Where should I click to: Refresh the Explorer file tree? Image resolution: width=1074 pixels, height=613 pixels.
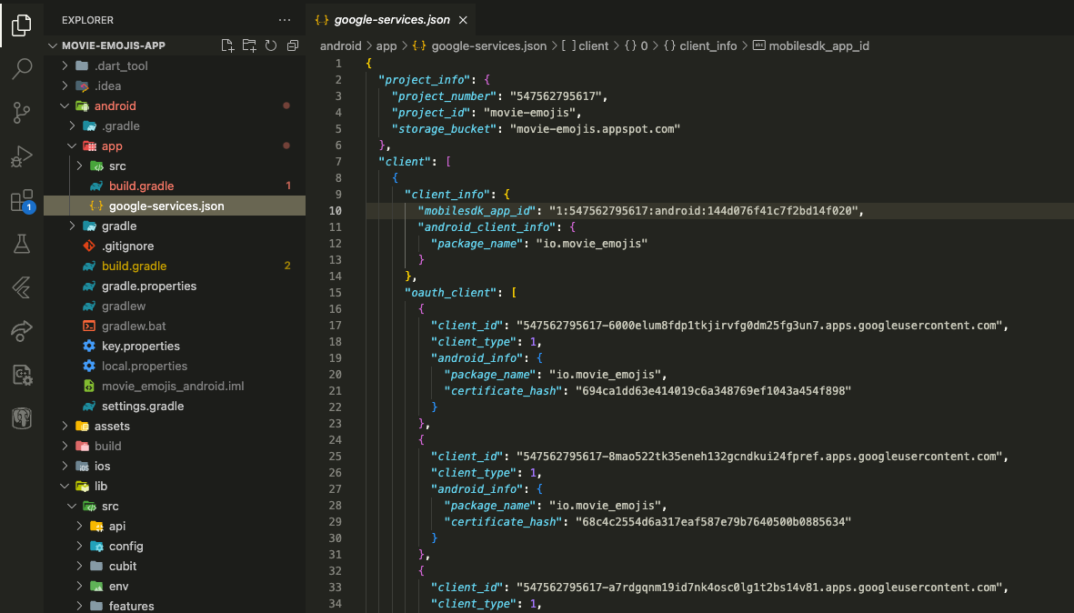271,45
